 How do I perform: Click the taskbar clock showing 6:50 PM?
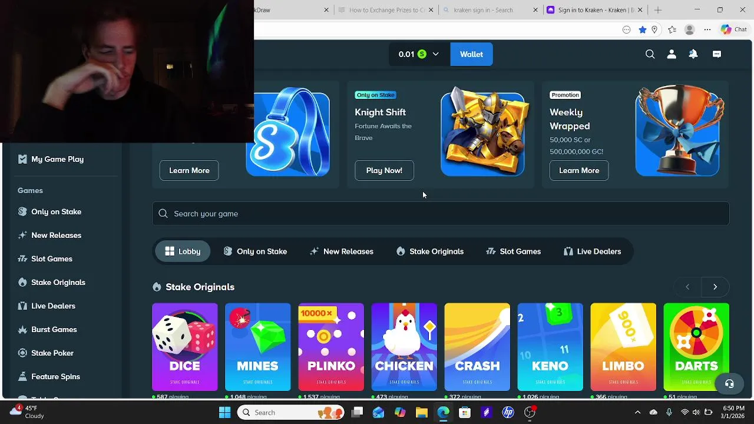(733, 412)
